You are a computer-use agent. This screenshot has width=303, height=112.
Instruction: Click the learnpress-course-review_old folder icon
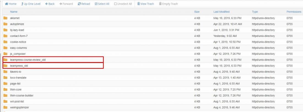(6, 60)
